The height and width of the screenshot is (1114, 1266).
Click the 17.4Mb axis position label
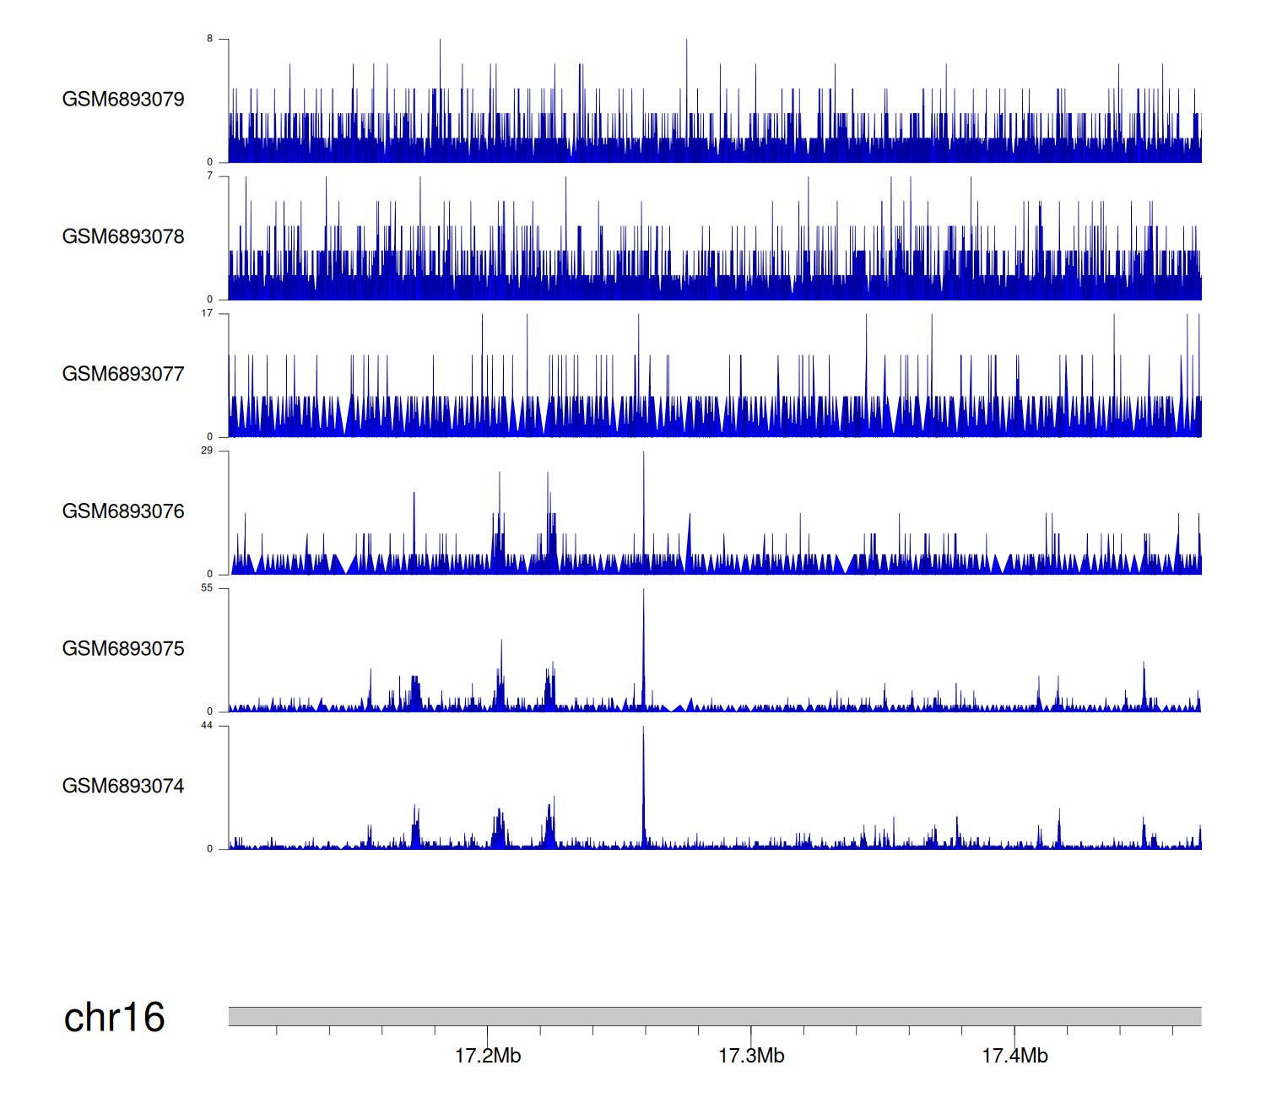pos(1014,1056)
